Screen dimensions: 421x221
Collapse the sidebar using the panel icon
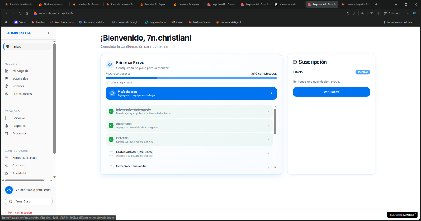point(50,33)
